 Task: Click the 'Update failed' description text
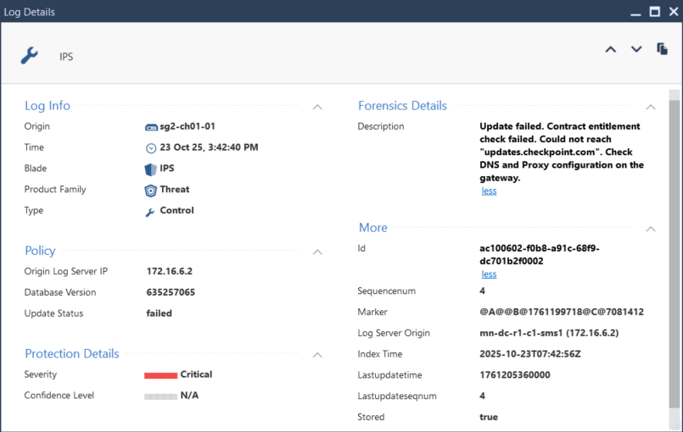(562, 152)
